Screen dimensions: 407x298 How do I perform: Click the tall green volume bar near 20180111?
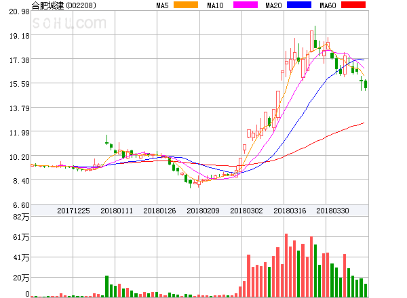[106, 286]
